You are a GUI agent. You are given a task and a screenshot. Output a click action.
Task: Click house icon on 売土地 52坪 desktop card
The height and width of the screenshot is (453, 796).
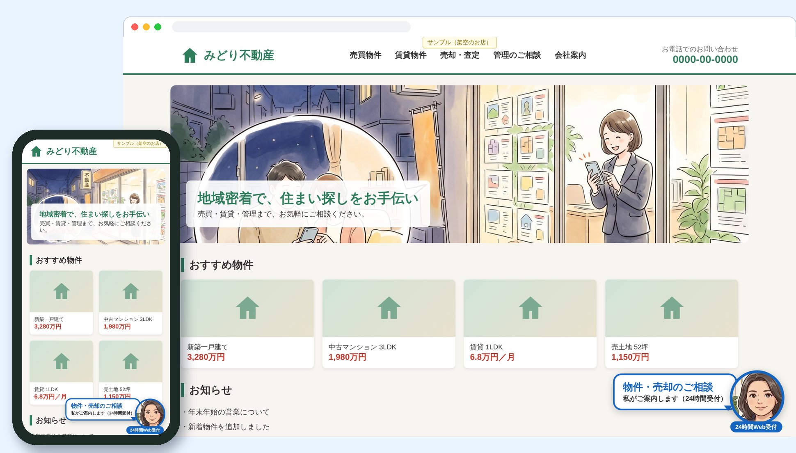[672, 308]
